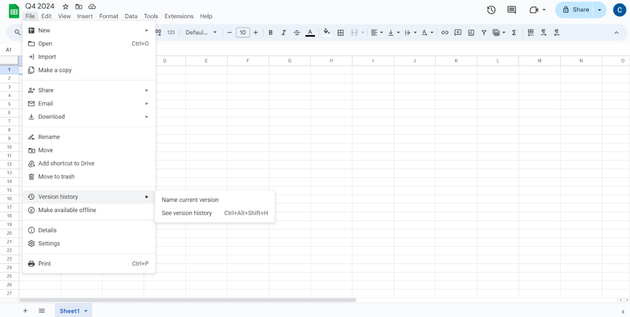
Task: Open Settings in the File menu
Action: tap(89, 244)
